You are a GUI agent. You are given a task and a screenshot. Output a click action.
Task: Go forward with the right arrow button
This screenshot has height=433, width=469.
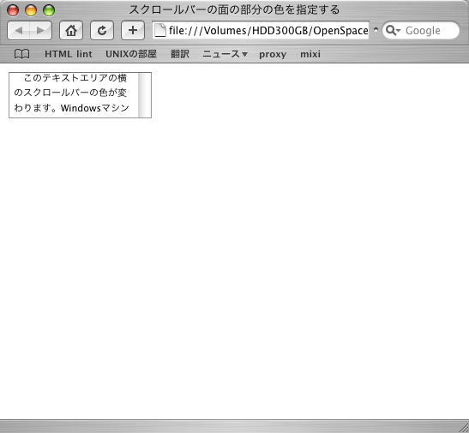coord(40,31)
